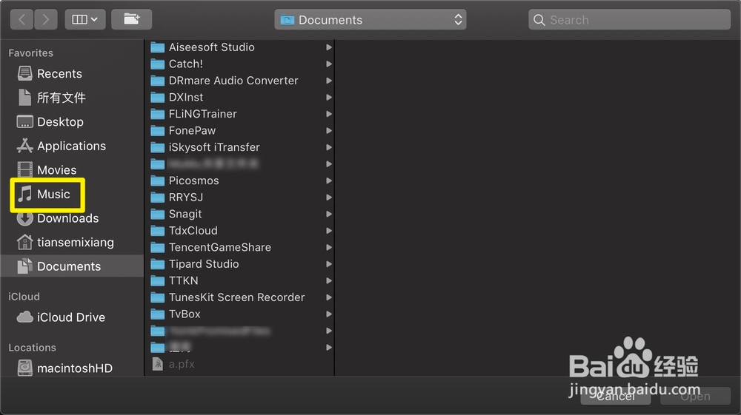Image resolution: width=741 pixels, height=415 pixels.
Task: Expand FonePaw with its arrow
Action: click(328, 131)
